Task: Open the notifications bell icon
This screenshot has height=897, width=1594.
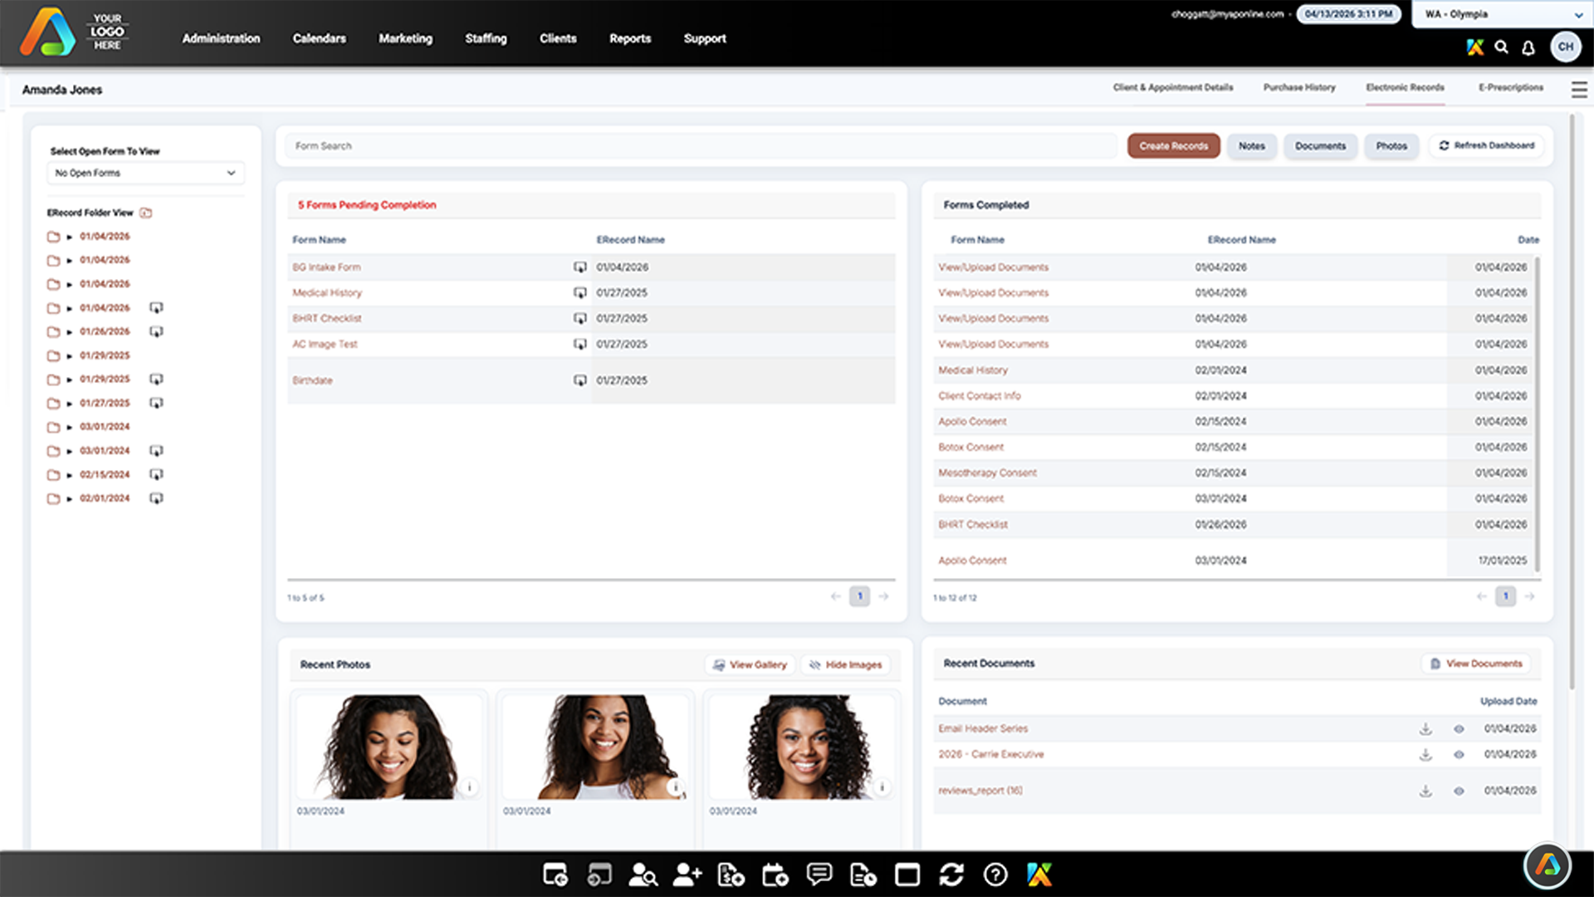Action: click(1528, 47)
